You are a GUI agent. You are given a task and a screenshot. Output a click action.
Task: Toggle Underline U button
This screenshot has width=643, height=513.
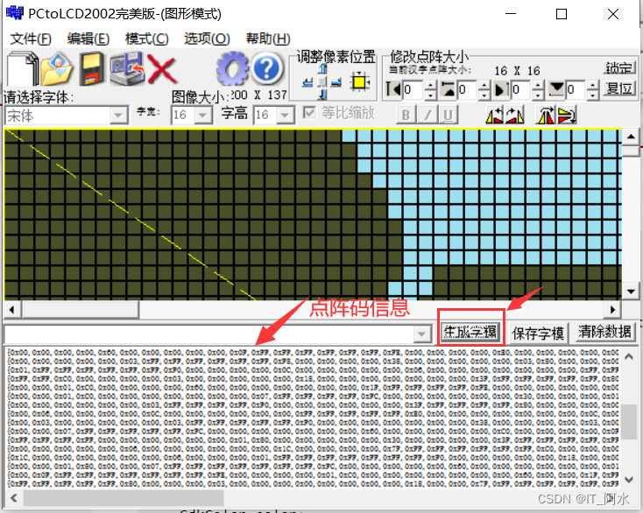448,115
